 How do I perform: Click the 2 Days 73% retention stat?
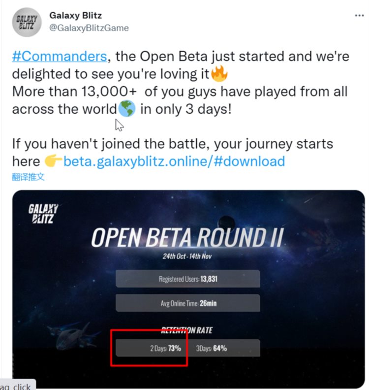click(x=166, y=348)
